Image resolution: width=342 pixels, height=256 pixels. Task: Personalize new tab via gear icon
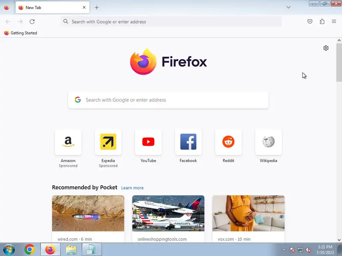(x=326, y=48)
